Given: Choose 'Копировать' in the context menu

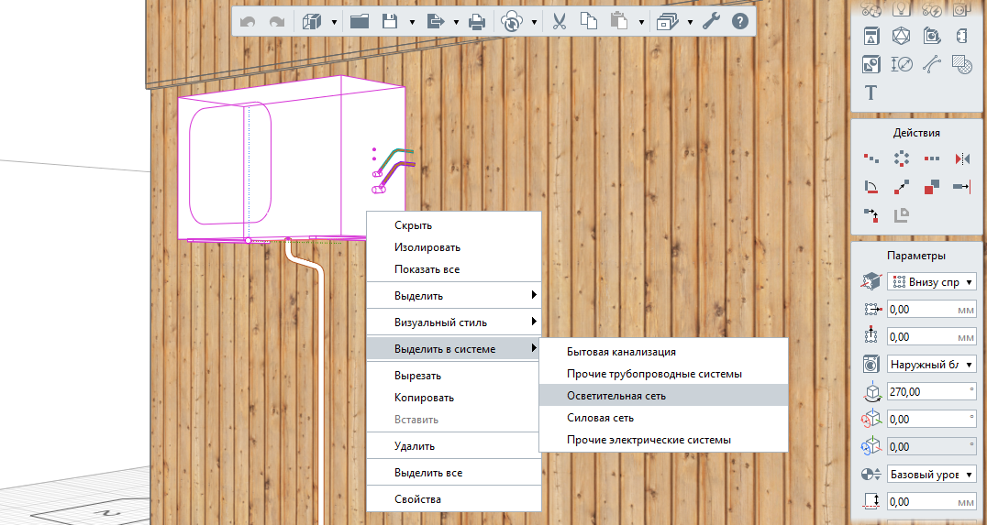Looking at the screenshot, I should coord(454,398).
